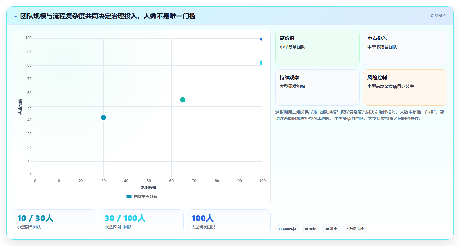Click the chart title about 团队规模与流程复杂度
Screen dimensions: 460x246
pos(108,16)
